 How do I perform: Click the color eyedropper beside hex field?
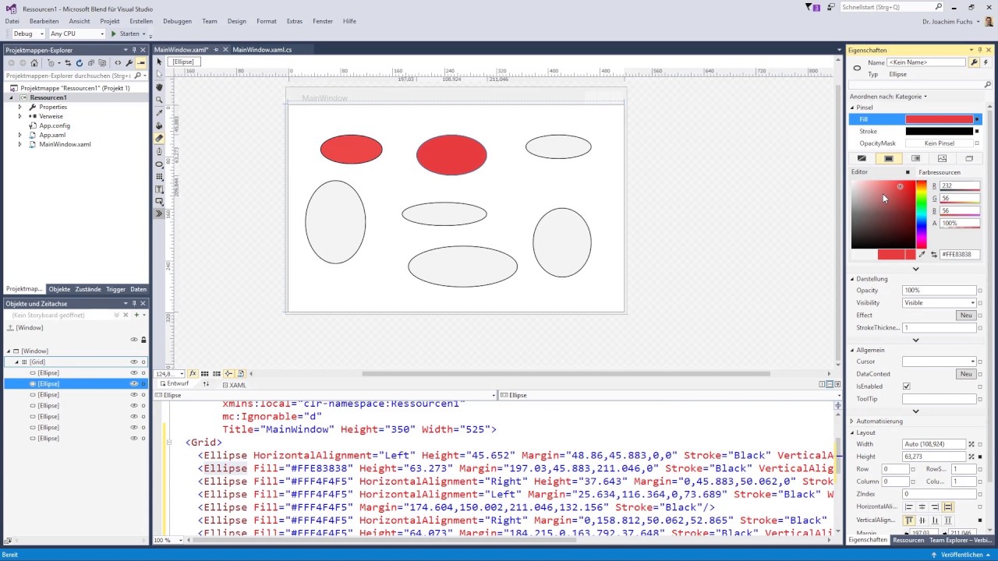click(922, 255)
